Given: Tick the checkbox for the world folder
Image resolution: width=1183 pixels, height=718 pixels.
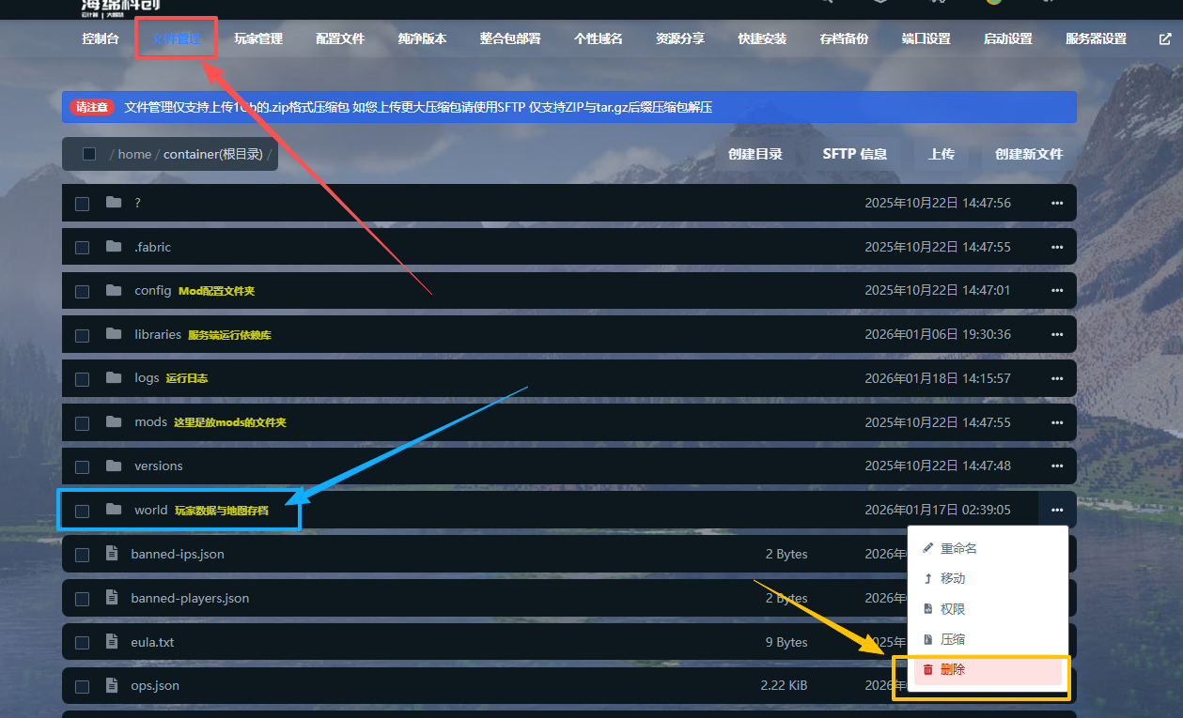Looking at the screenshot, I should coord(83,511).
